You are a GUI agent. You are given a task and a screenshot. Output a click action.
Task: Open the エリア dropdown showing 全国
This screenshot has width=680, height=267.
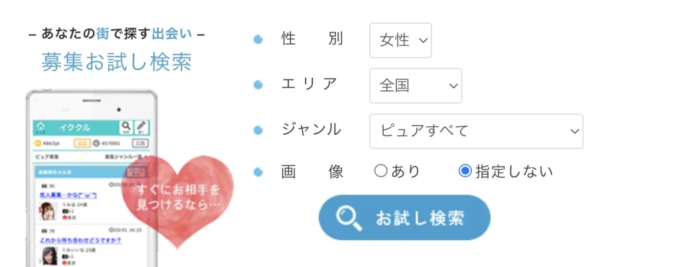(415, 86)
